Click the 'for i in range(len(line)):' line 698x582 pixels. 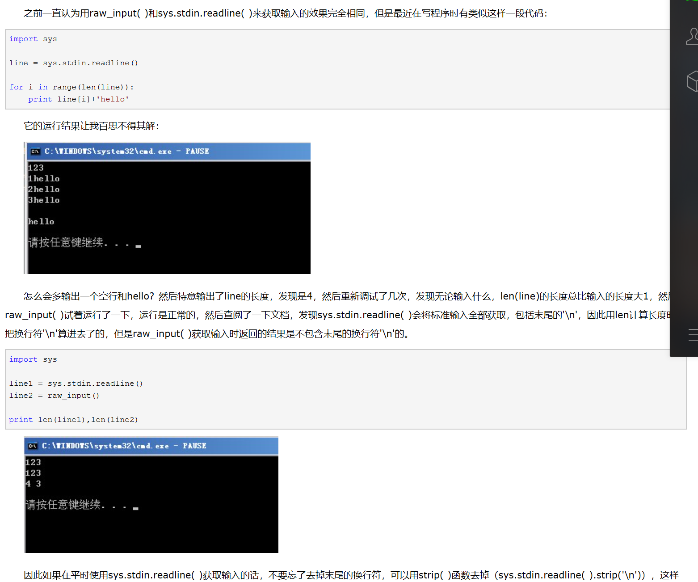[71, 87]
